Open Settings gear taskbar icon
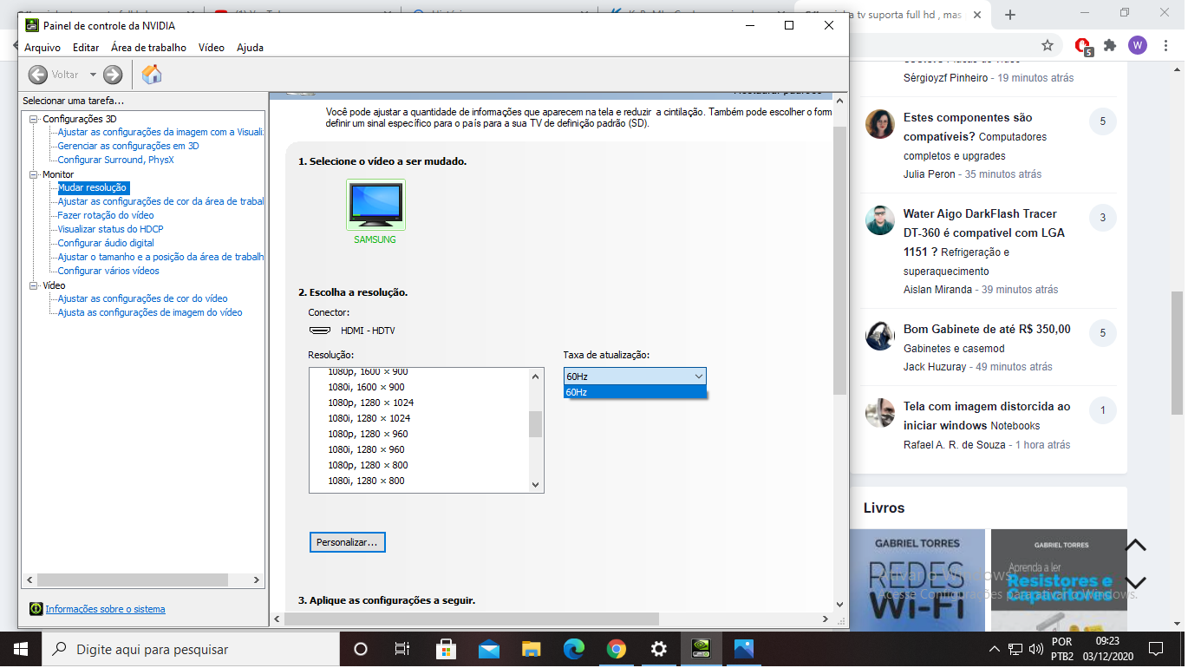The height and width of the screenshot is (668, 1188). tap(659, 649)
